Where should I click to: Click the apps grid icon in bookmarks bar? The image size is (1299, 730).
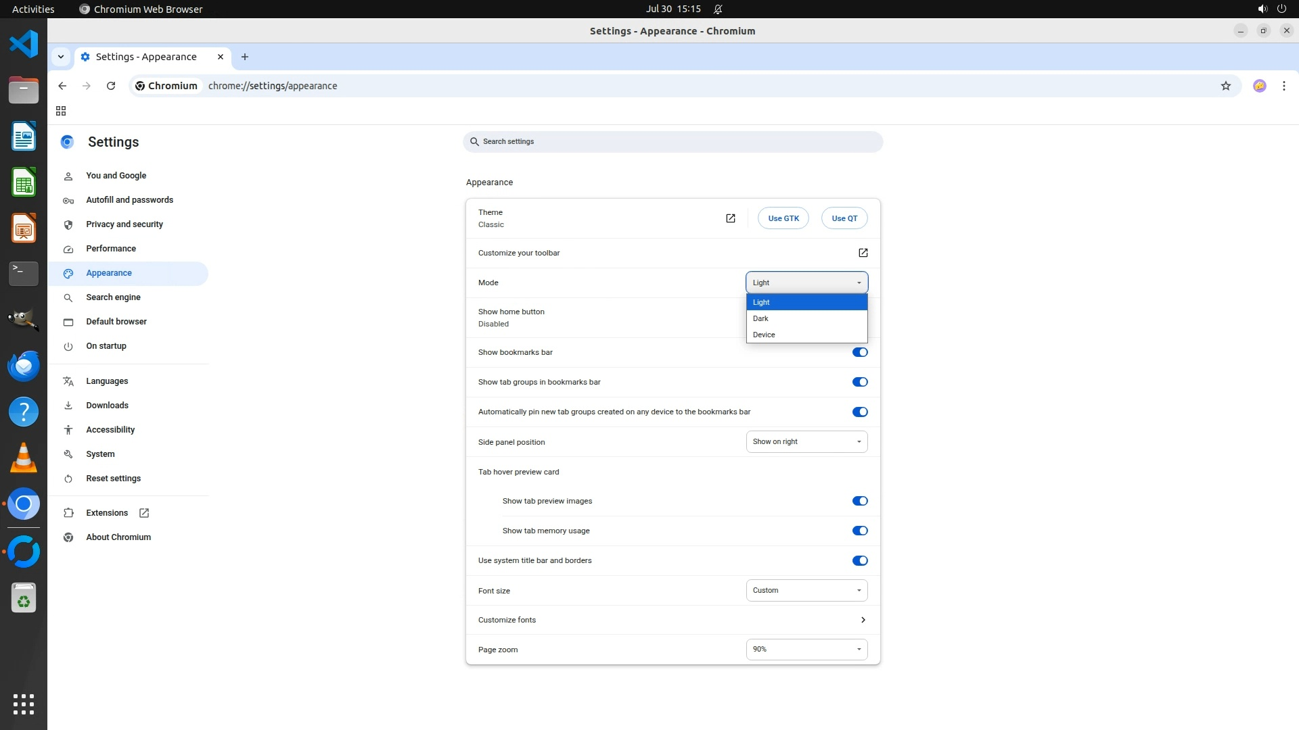point(61,111)
